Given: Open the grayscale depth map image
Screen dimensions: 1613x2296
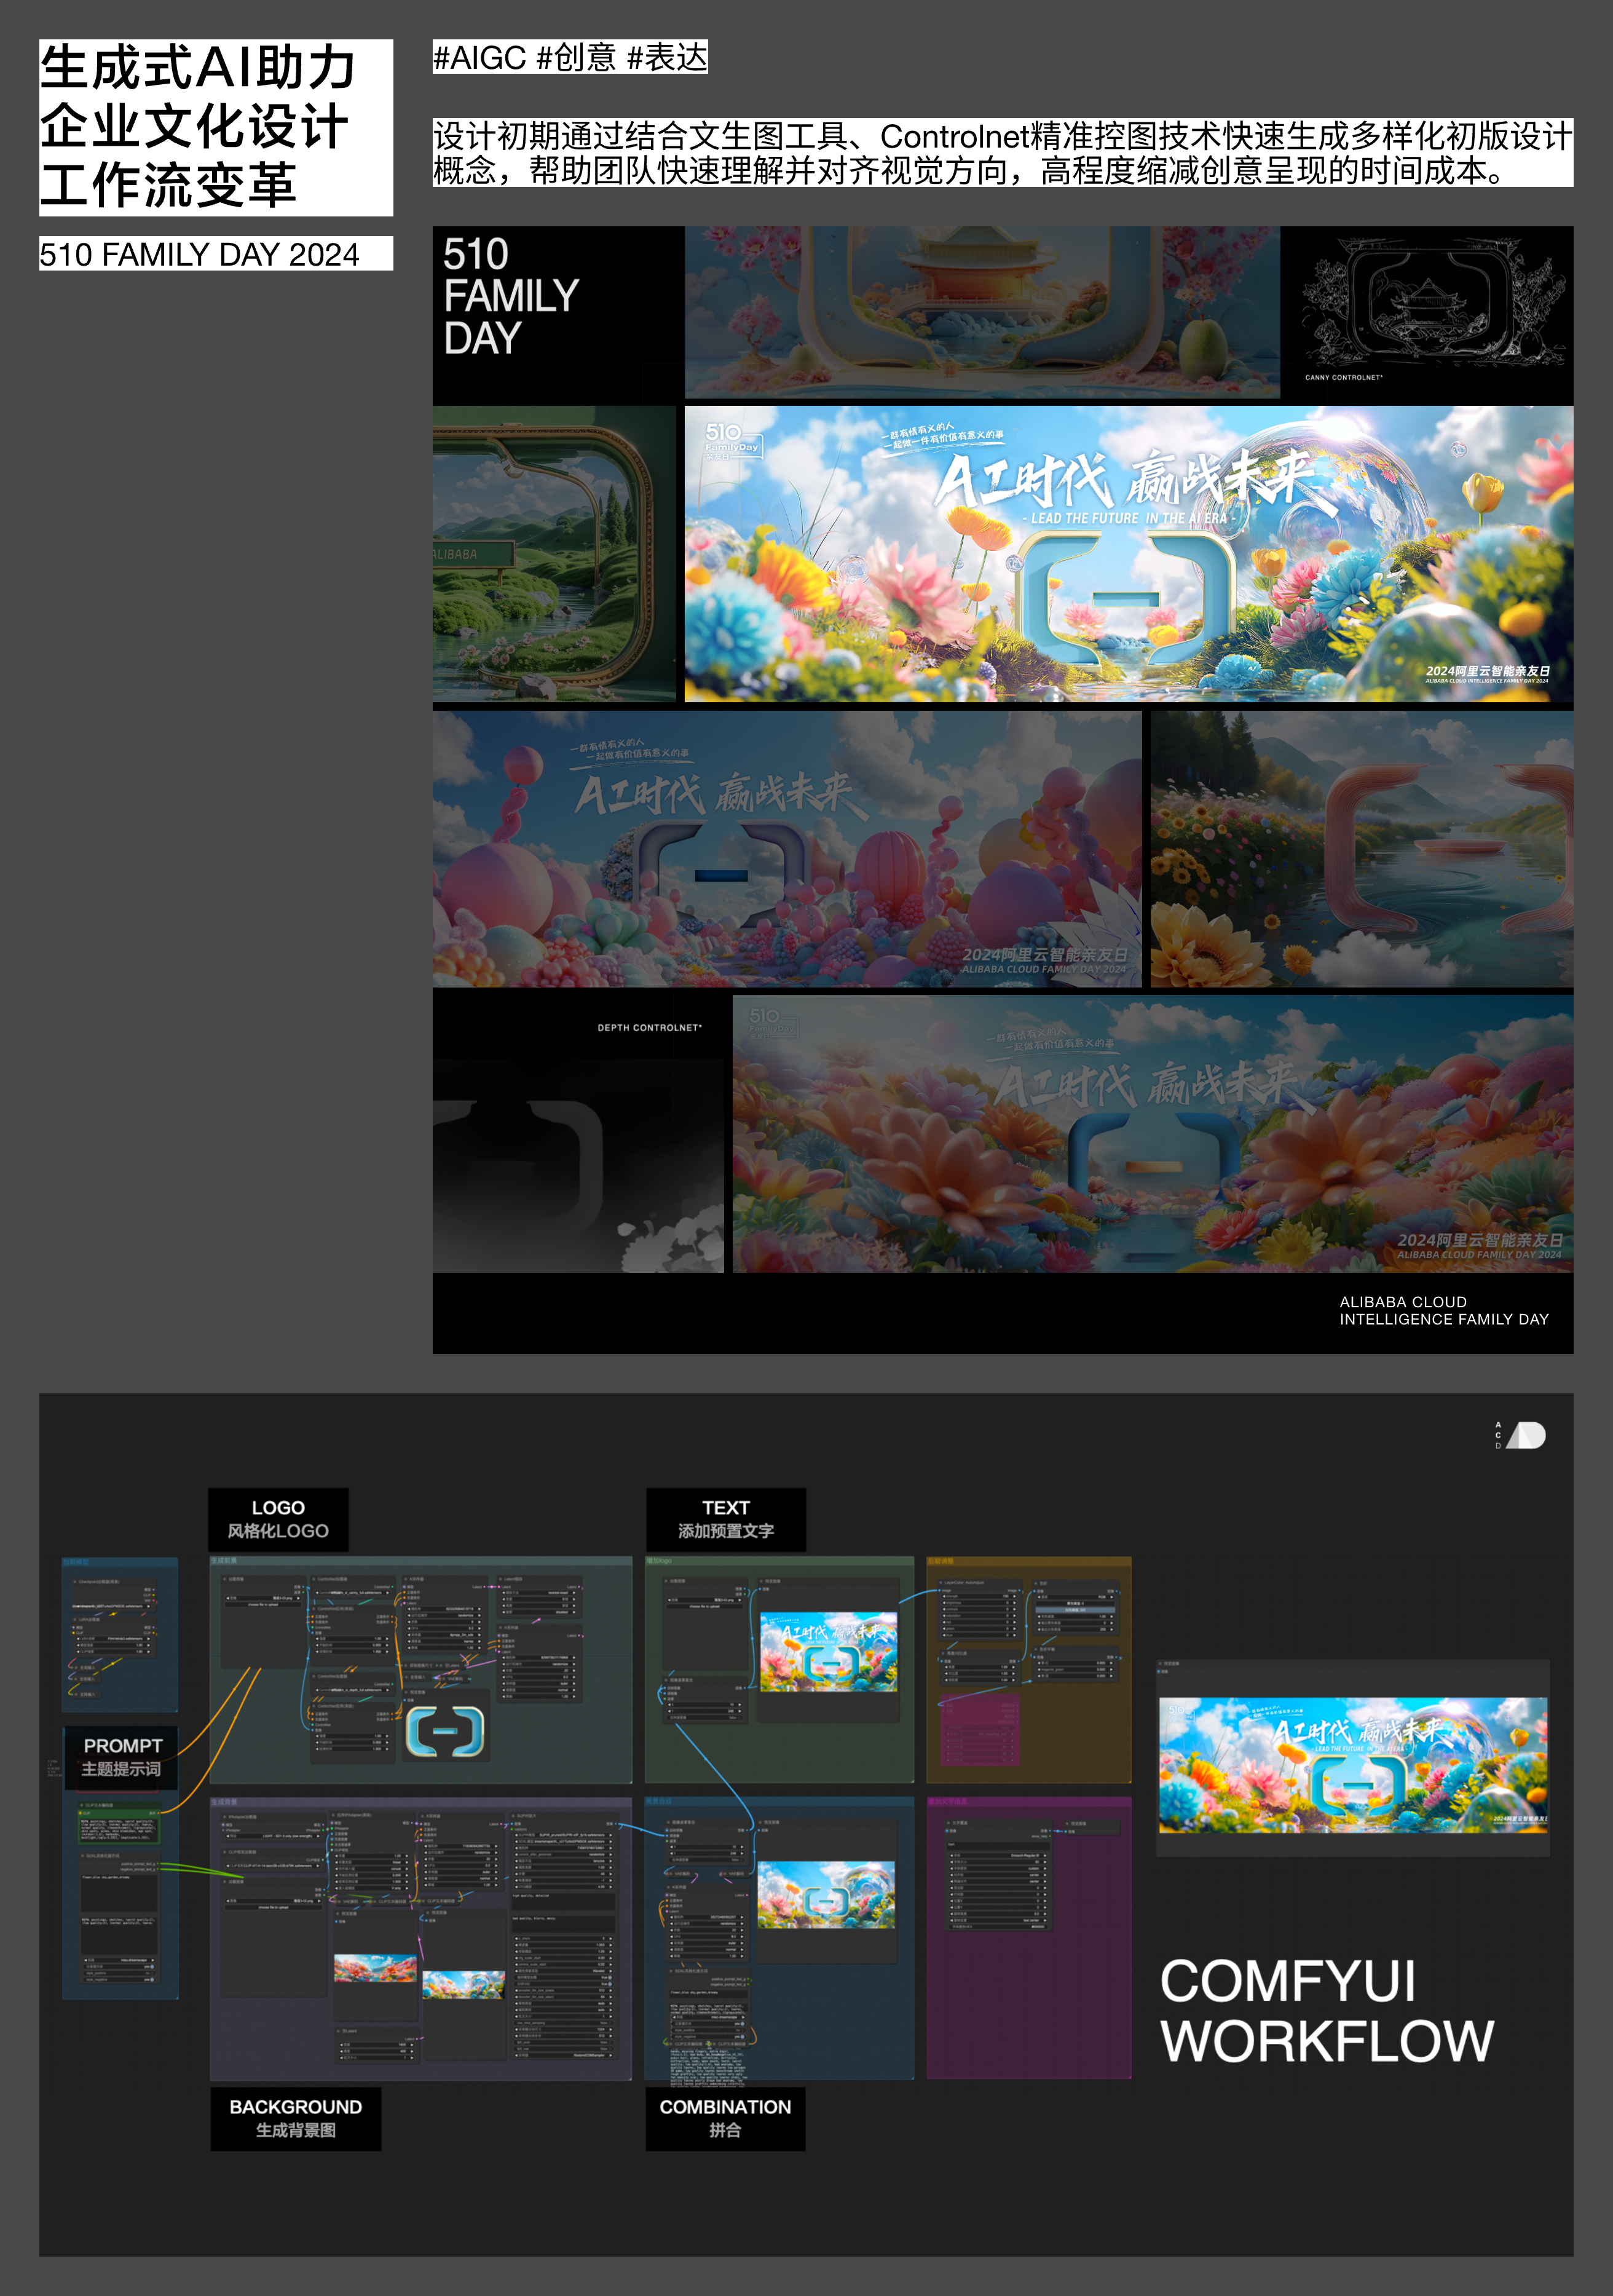Looking at the screenshot, I should coord(578,1165).
